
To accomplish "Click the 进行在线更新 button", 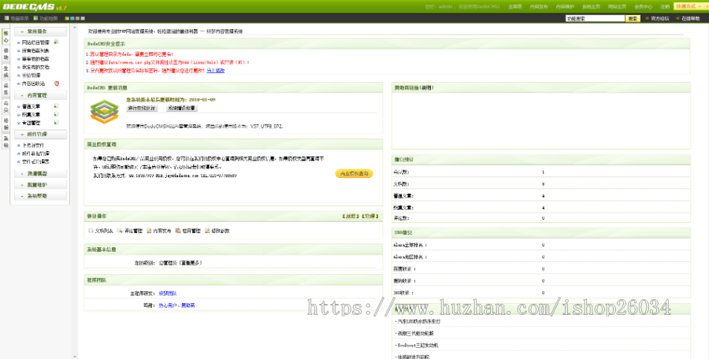I will 142,109.
